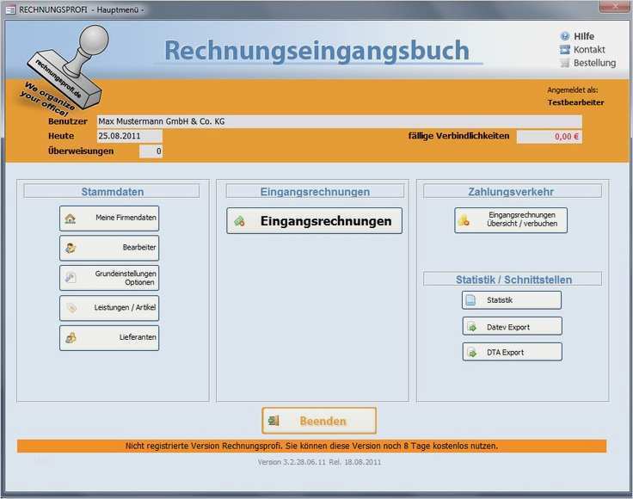This screenshot has height=499, width=633.
Task: Click the Statistik document icon
Action: pos(470,300)
